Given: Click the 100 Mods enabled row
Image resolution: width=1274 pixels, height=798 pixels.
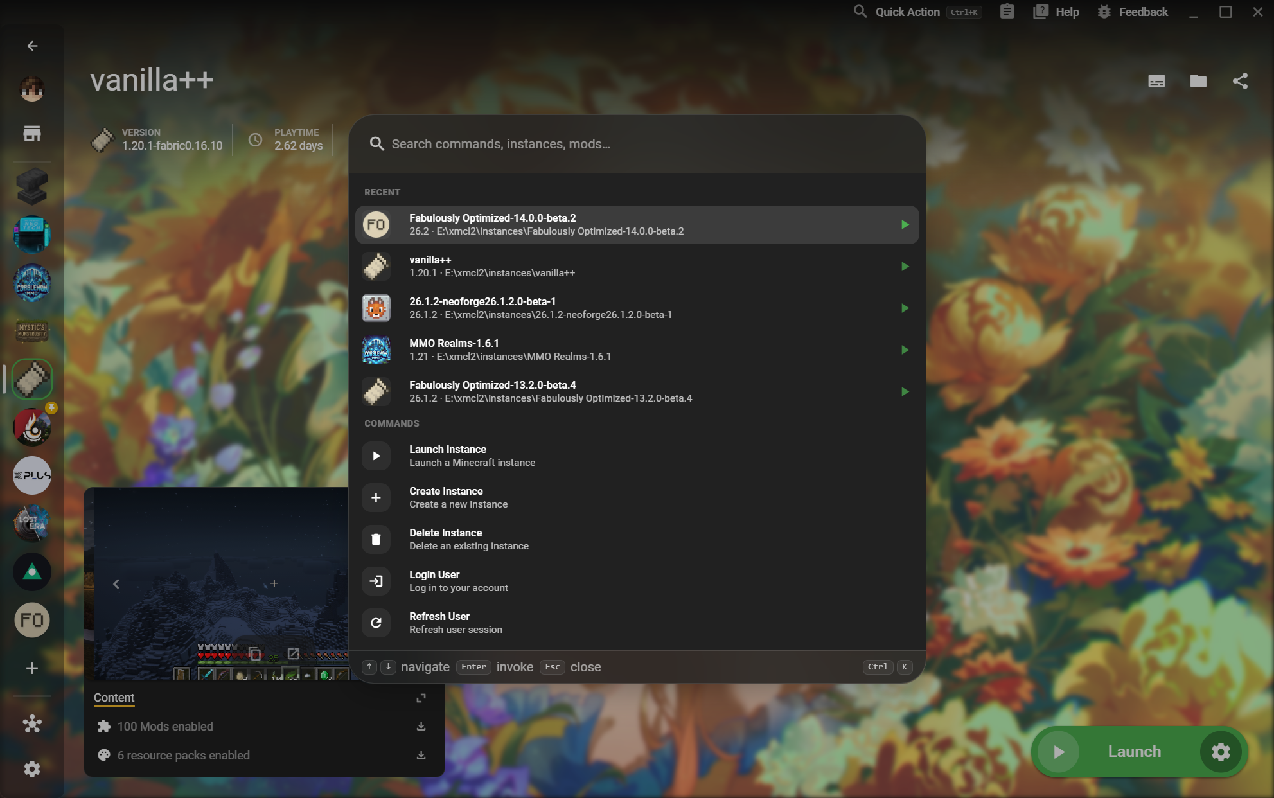Looking at the screenshot, I should [x=264, y=727].
